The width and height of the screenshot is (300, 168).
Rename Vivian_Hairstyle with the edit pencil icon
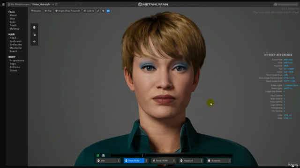pos(53,4)
